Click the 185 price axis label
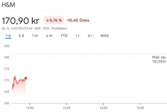Screen dimensions: 167x112 point(6,46)
